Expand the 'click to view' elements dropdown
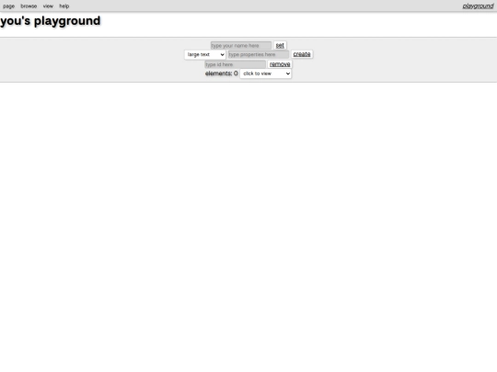 pos(266,73)
